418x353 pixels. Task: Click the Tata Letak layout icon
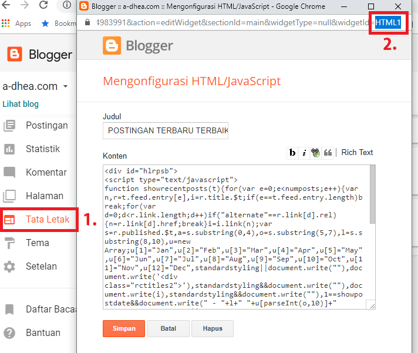tap(9, 220)
